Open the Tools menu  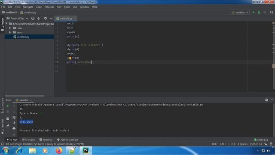coord(67,7)
